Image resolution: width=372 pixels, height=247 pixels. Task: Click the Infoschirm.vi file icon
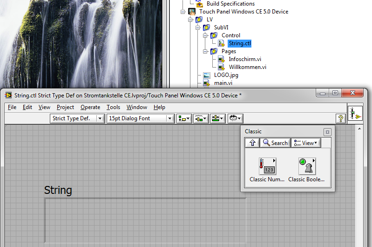tap(221, 59)
